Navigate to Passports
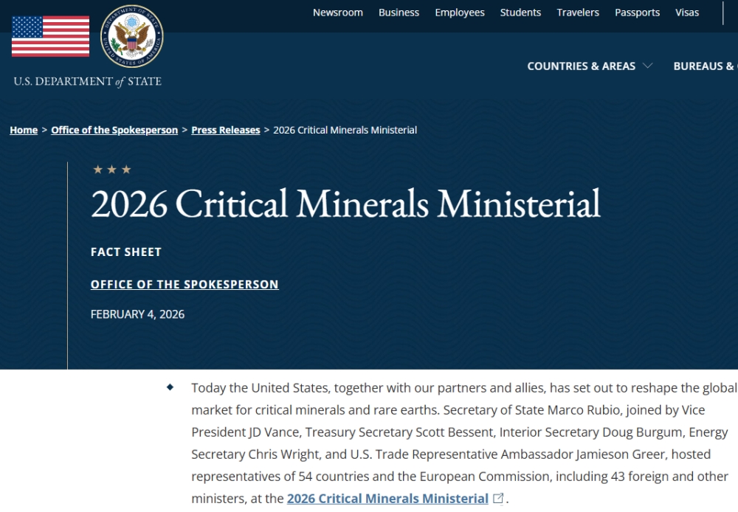The image size is (738, 512). pyautogui.click(x=638, y=13)
